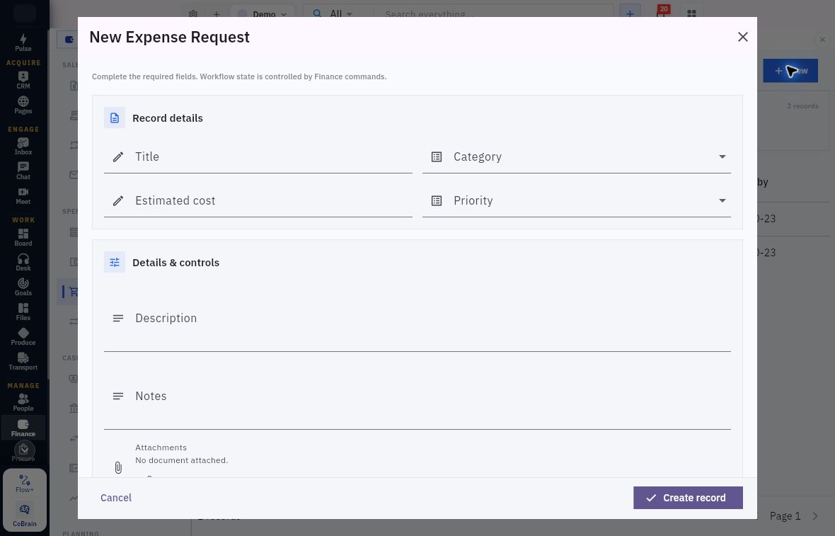Open the Produce module
This screenshot has height=536, width=835.
23,337
